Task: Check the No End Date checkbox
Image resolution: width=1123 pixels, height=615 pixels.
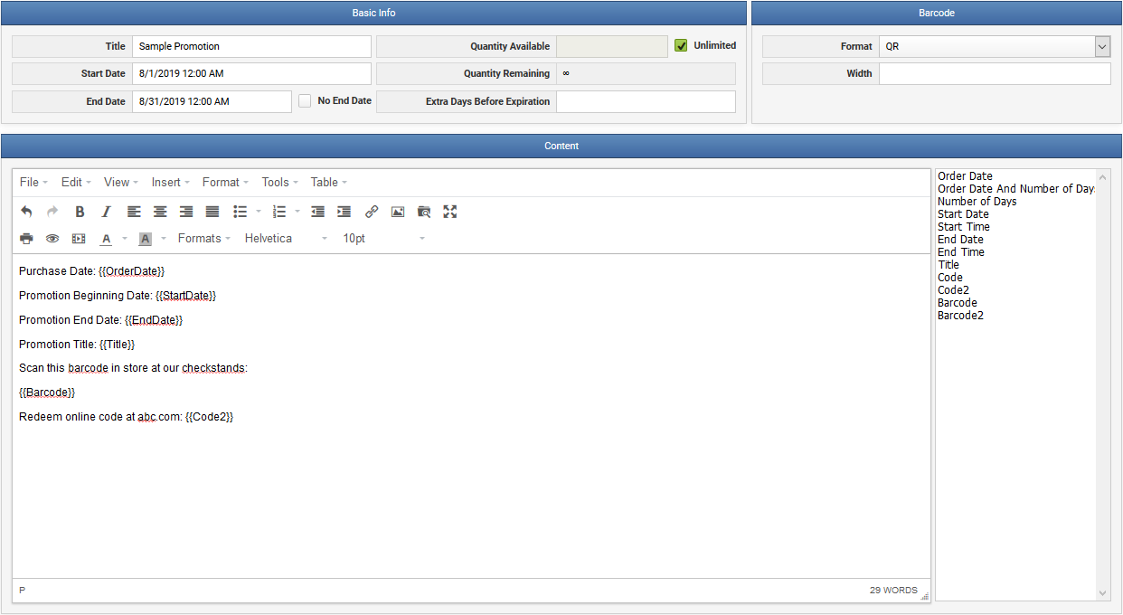Action: click(x=305, y=101)
